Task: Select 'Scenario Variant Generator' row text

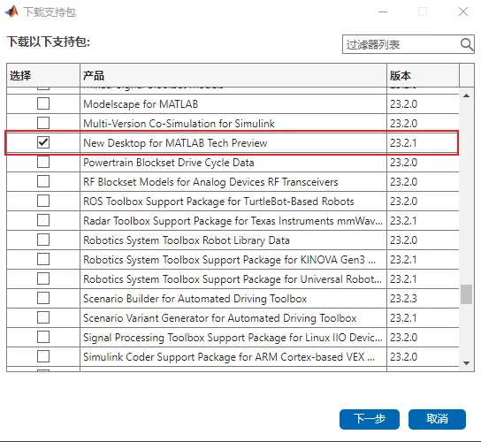Action: pyautogui.click(x=219, y=318)
